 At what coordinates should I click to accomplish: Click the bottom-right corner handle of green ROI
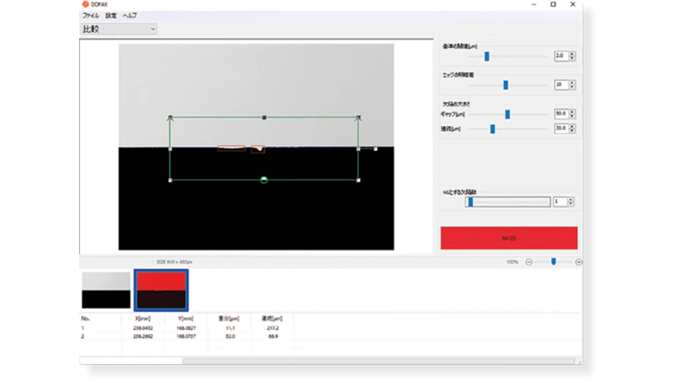point(358,180)
